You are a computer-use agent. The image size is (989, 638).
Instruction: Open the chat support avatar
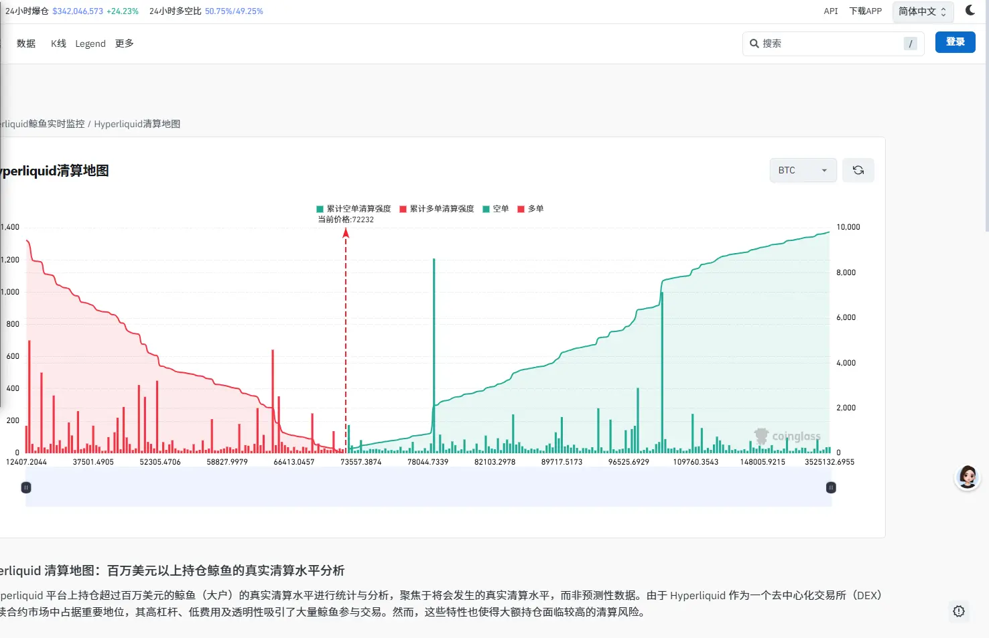click(968, 477)
